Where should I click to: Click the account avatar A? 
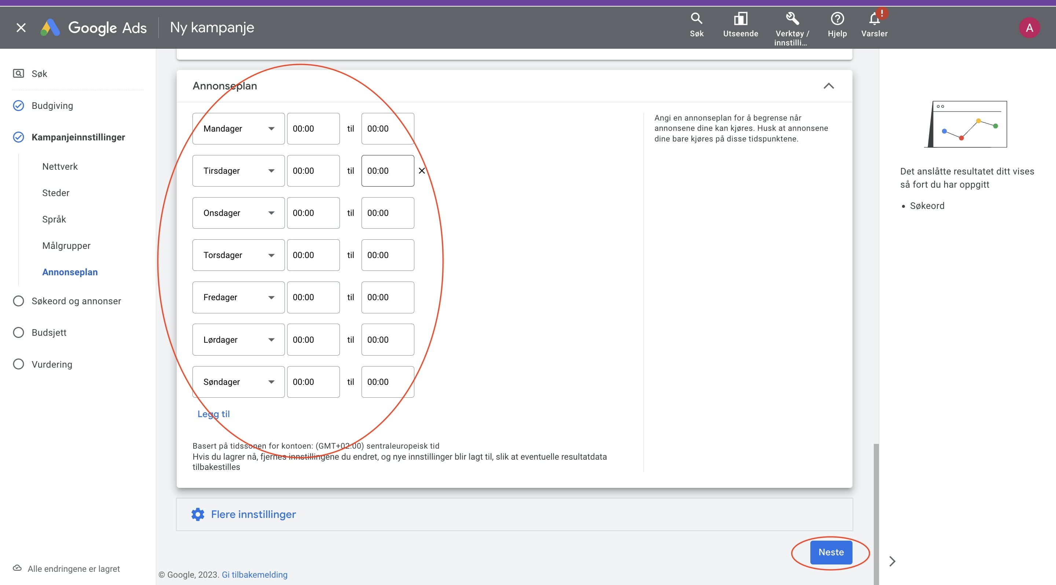click(x=1029, y=28)
